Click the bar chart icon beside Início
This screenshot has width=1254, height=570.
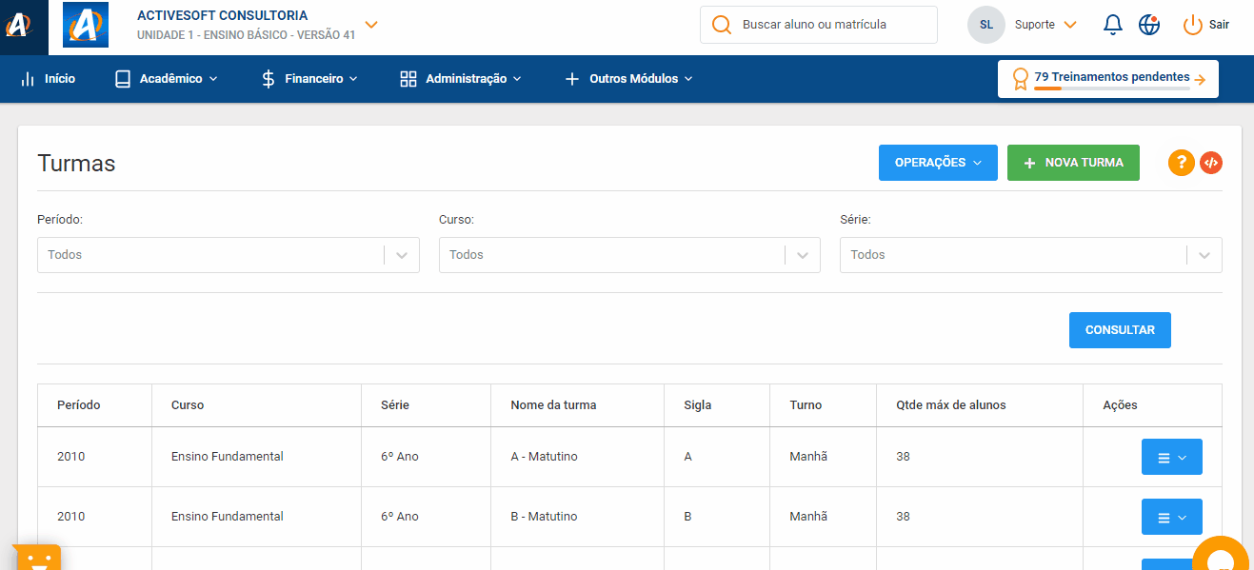(28, 79)
